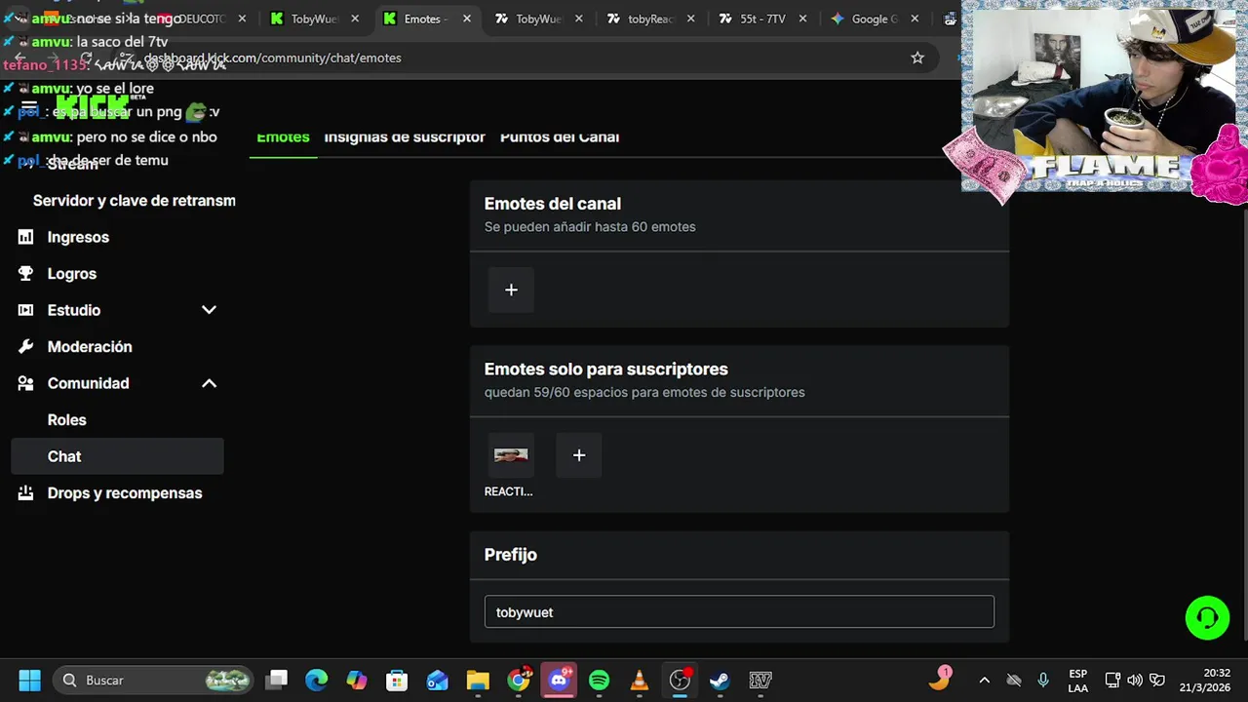Open volume control in system tray
Screen dimensions: 1248x702
coord(1134,681)
